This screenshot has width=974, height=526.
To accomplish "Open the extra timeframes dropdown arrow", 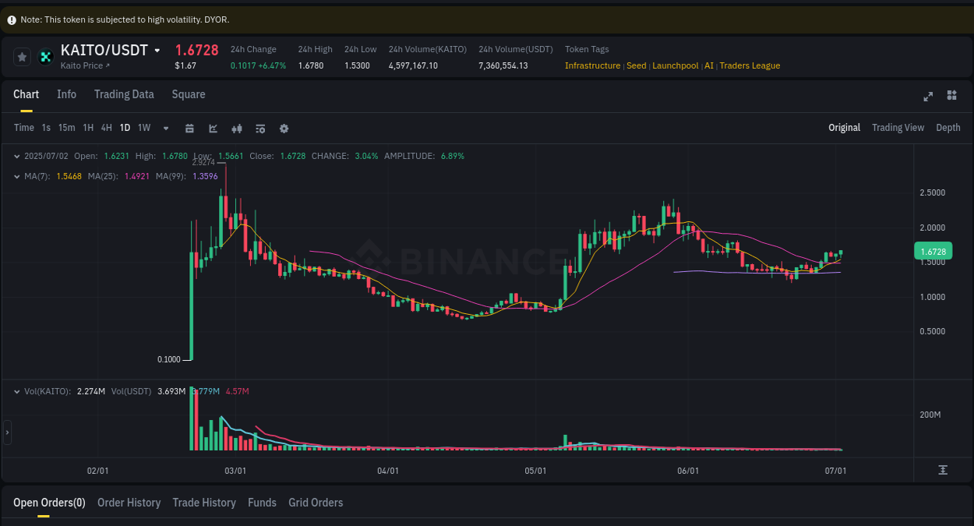I will 165,128.
